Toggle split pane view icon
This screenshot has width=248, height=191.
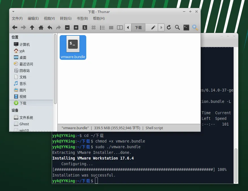coord(120,27)
